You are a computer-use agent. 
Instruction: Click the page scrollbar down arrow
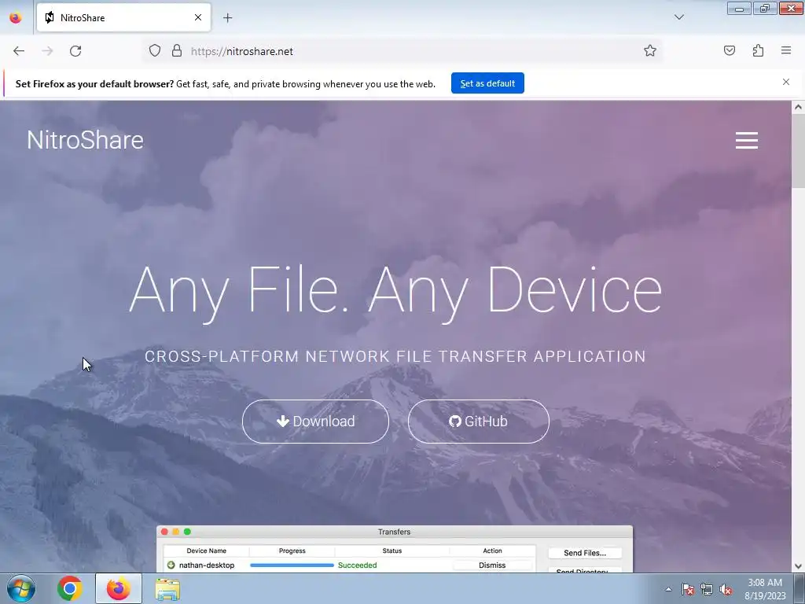798,566
